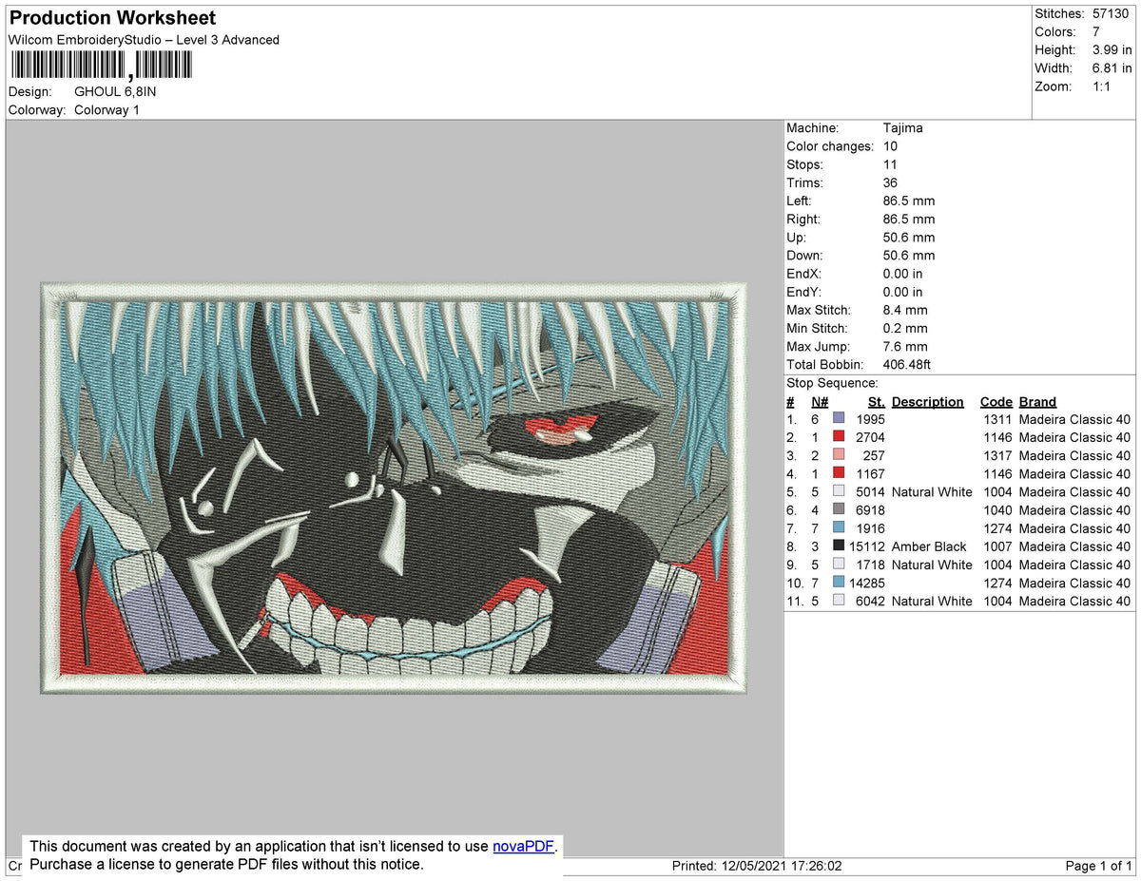Click the purple swatch for stop 1
Image resolution: width=1141 pixels, height=881 pixels.
839,419
